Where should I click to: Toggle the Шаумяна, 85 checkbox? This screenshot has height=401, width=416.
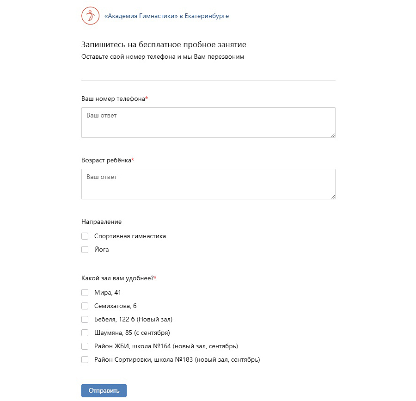coord(85,333)
